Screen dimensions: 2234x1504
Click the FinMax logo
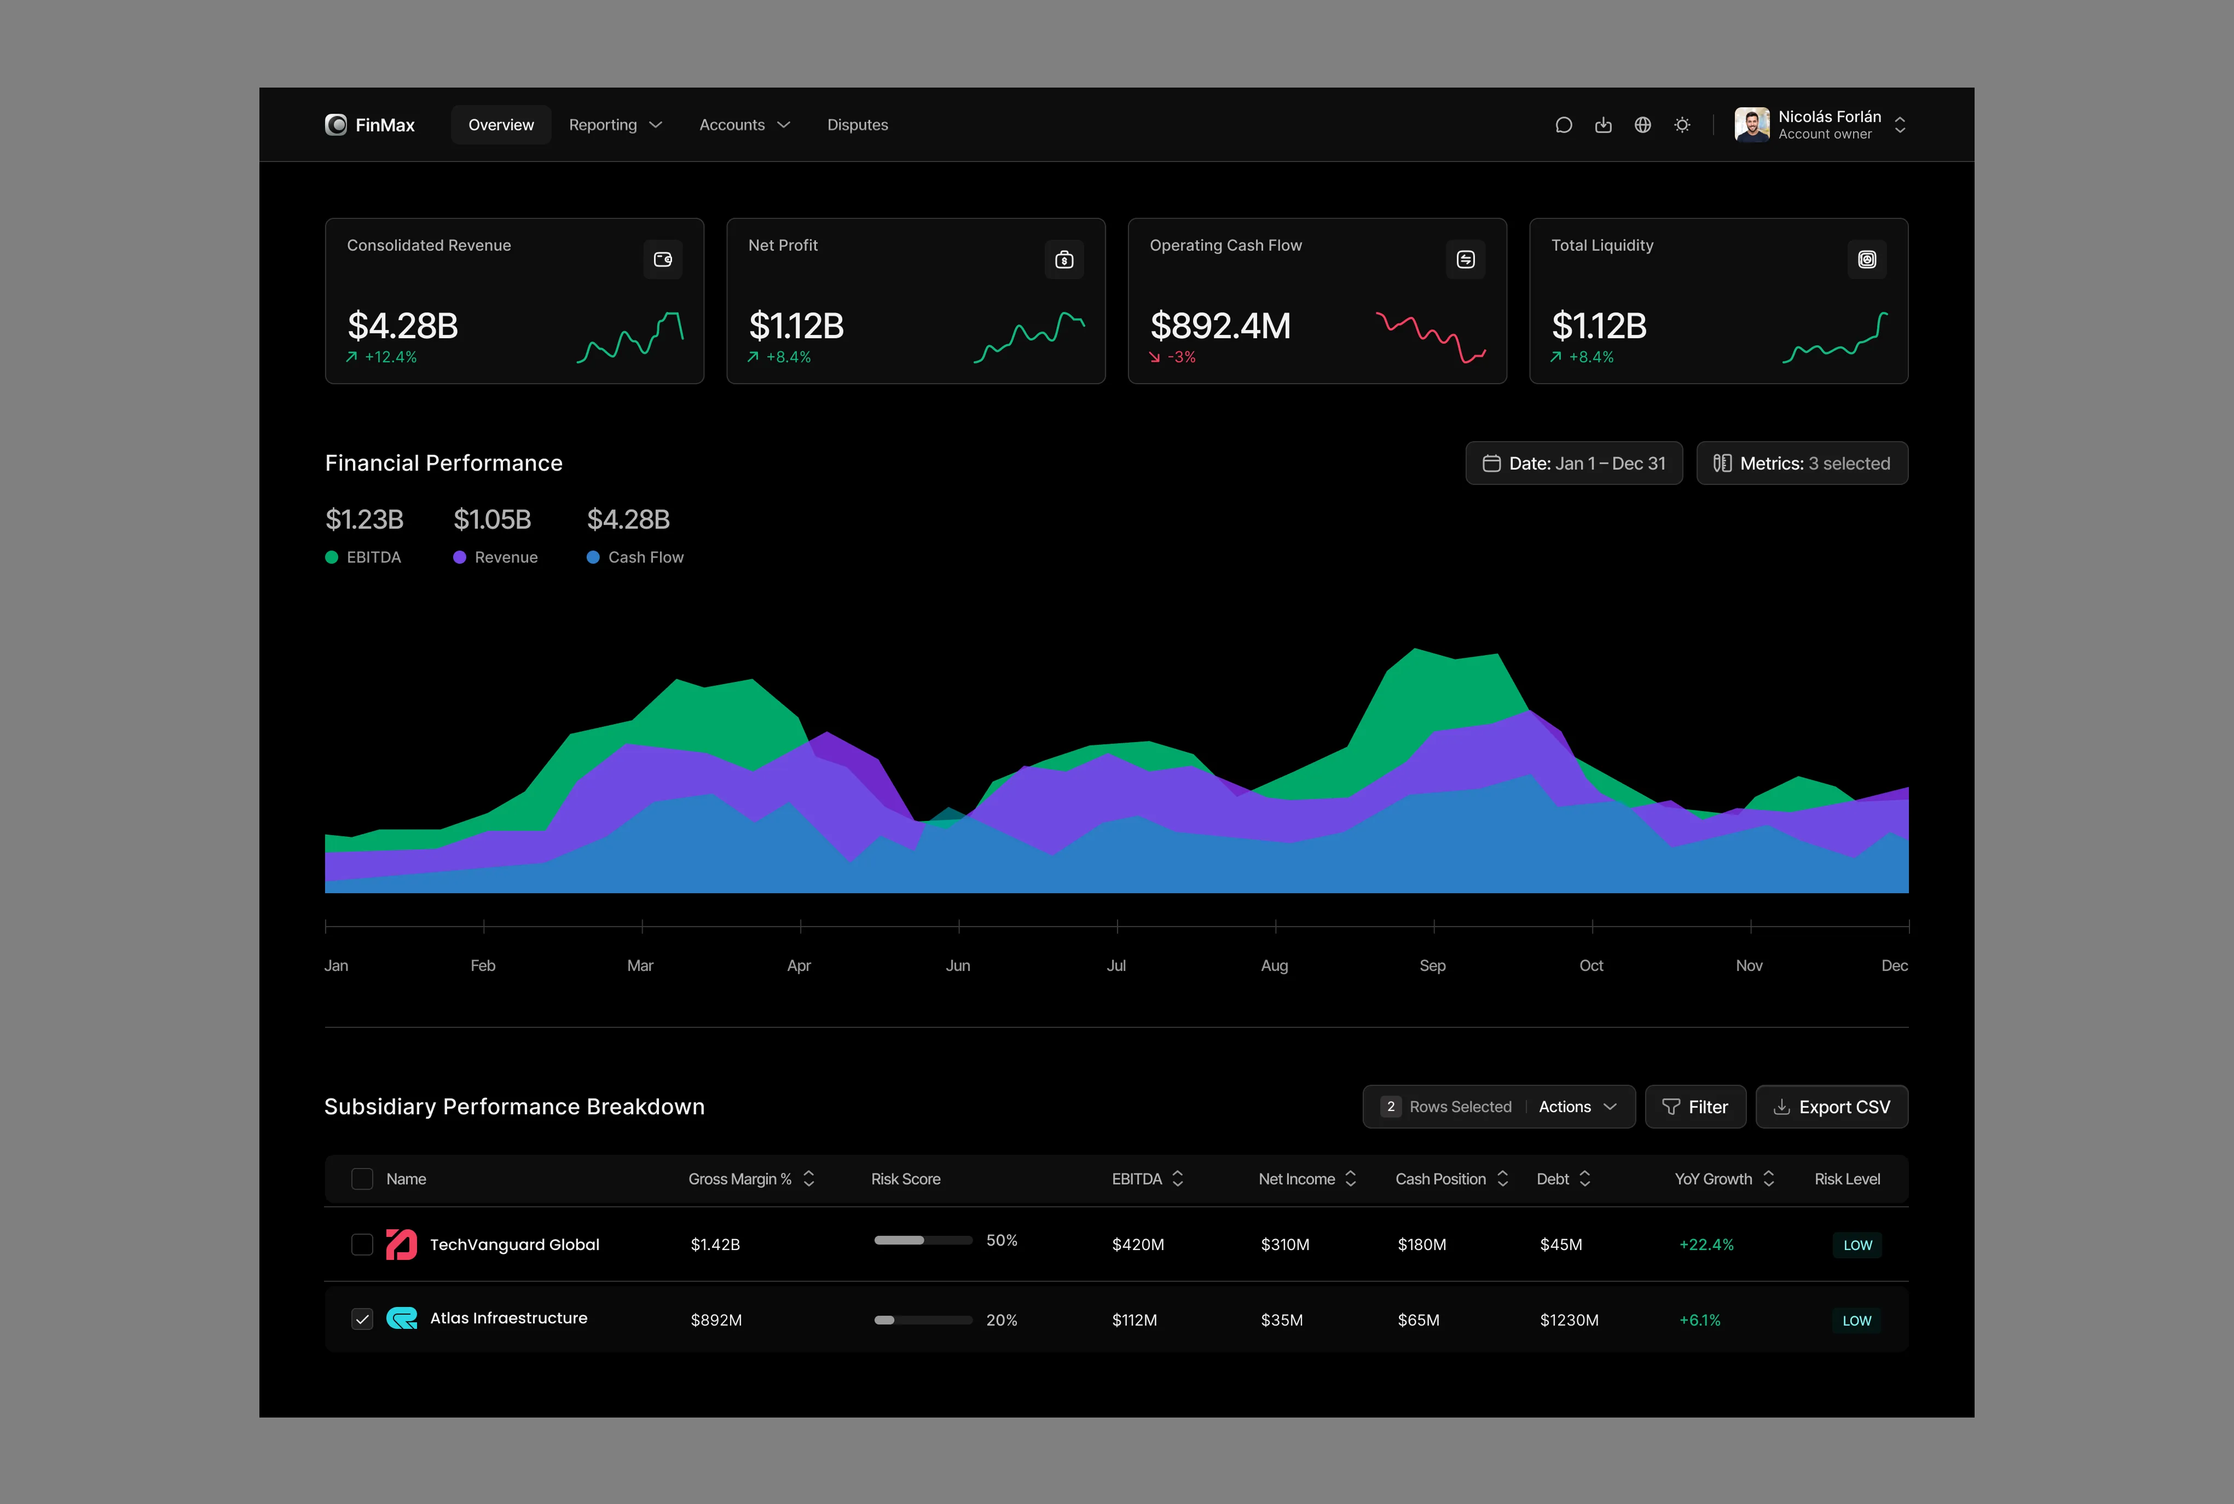[371, 125]
